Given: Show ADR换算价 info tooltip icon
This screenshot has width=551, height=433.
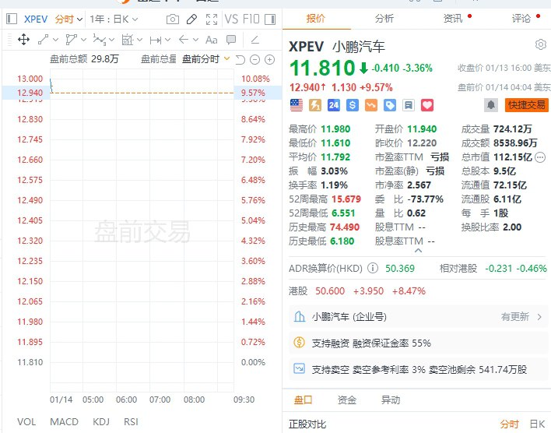Looking at the screenshot, I should coord(373,269).
